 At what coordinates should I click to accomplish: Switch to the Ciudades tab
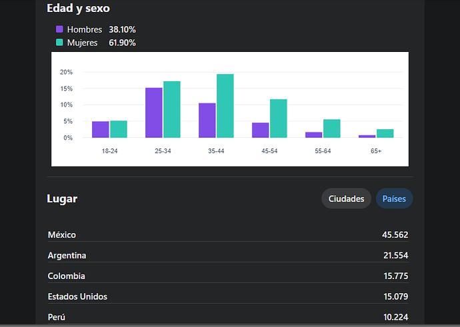346,198
